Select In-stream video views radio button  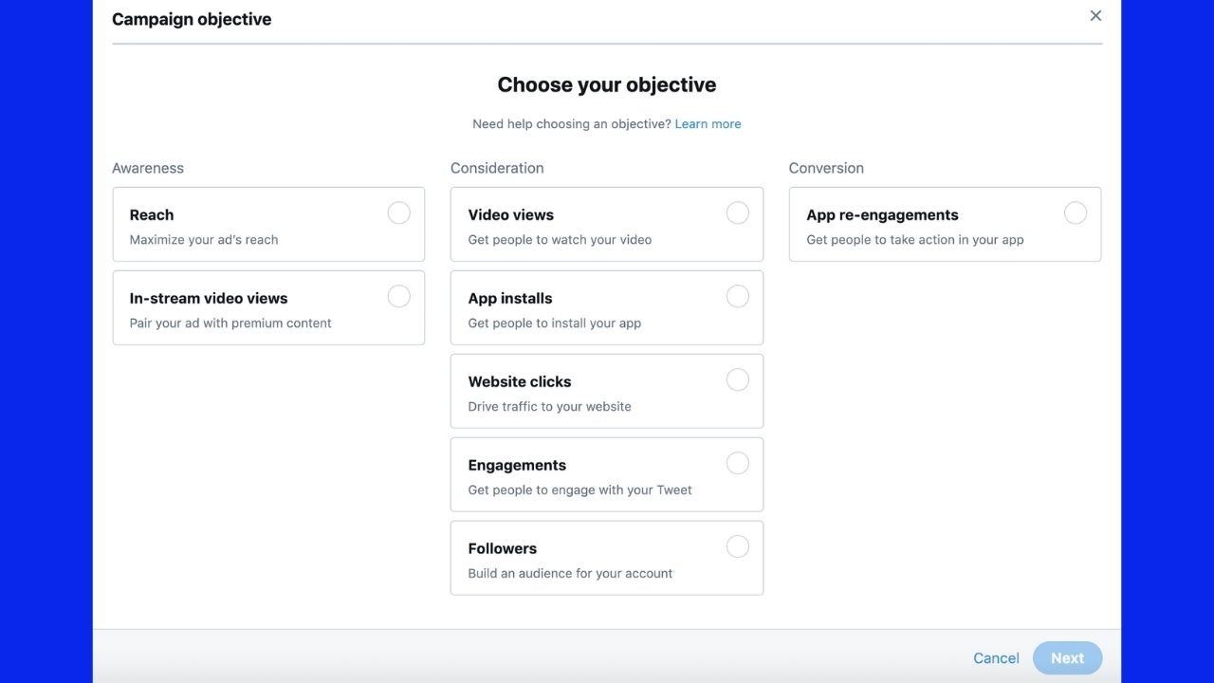(x=399, y=296)
